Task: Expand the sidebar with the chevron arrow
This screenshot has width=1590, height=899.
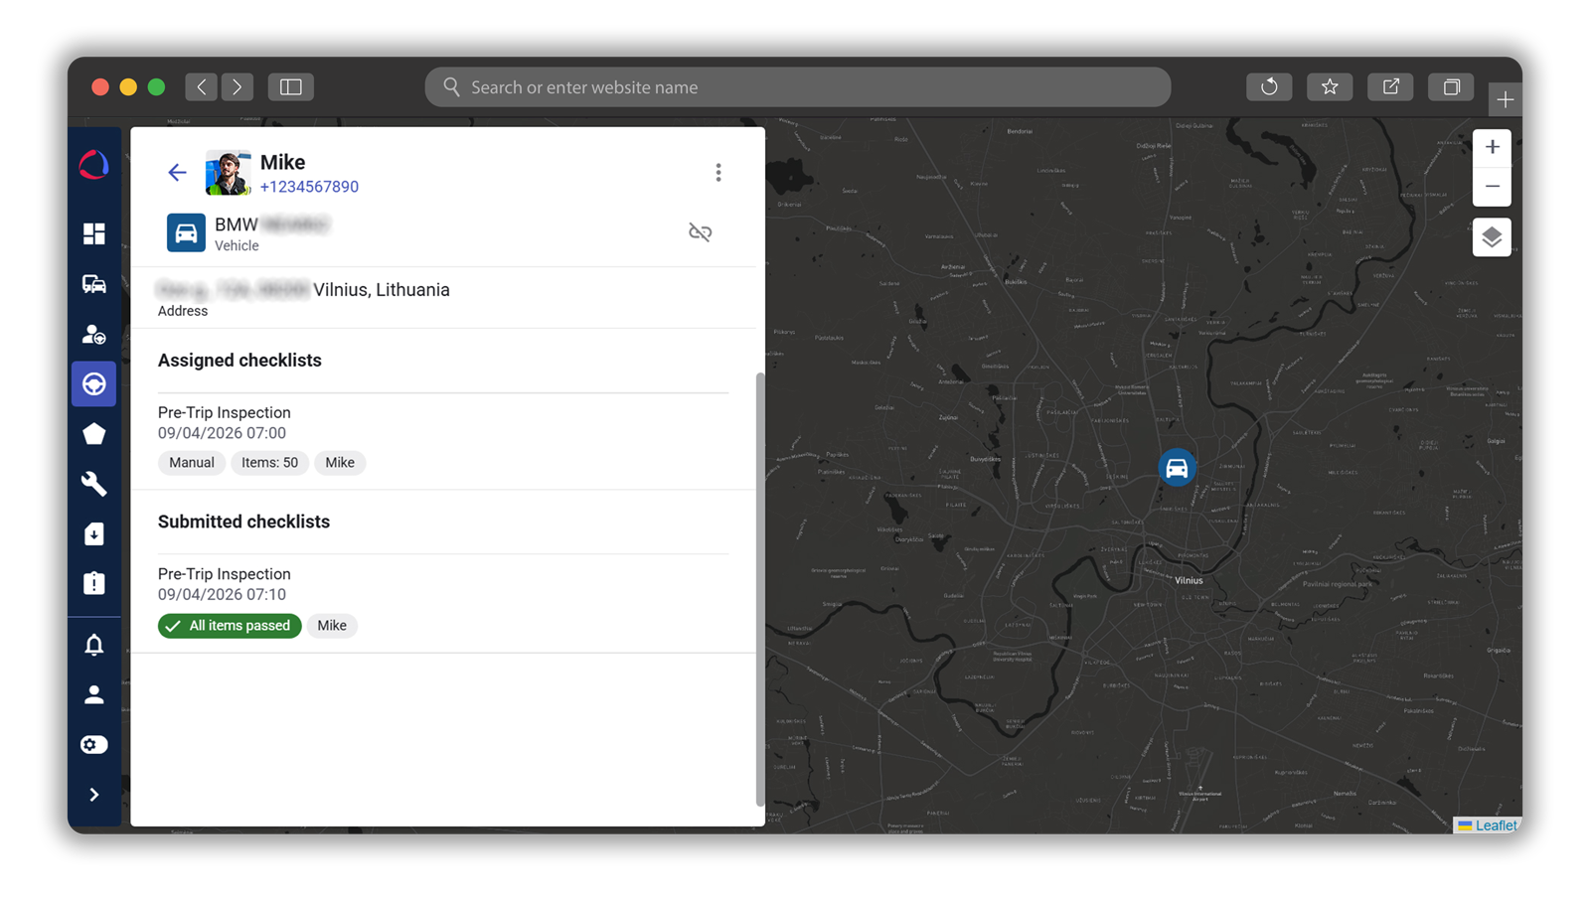Action: point(93,794)
